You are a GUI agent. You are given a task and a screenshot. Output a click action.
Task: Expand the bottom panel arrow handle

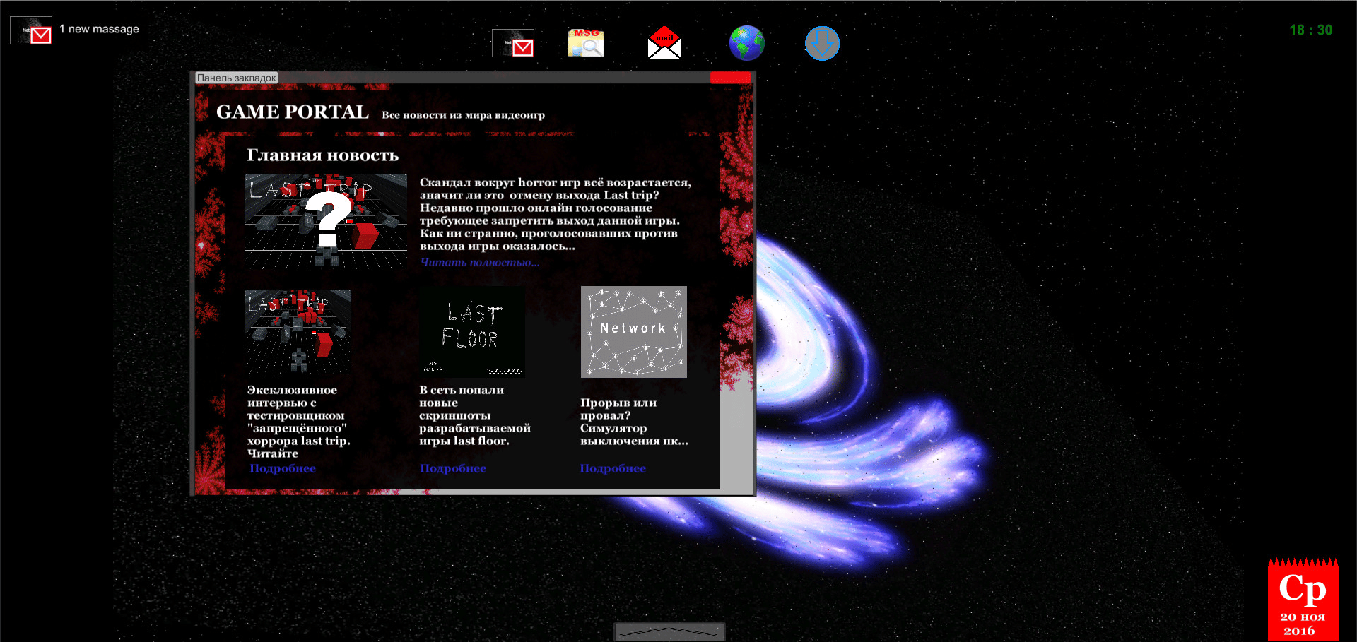point(669,631)
